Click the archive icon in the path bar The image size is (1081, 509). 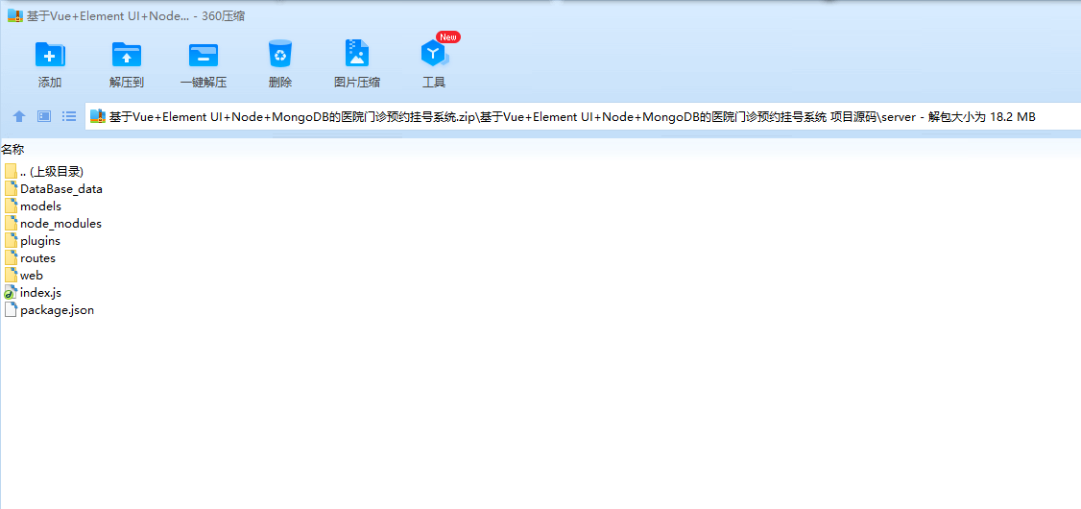pyautogui.click(x=98, y=116)
